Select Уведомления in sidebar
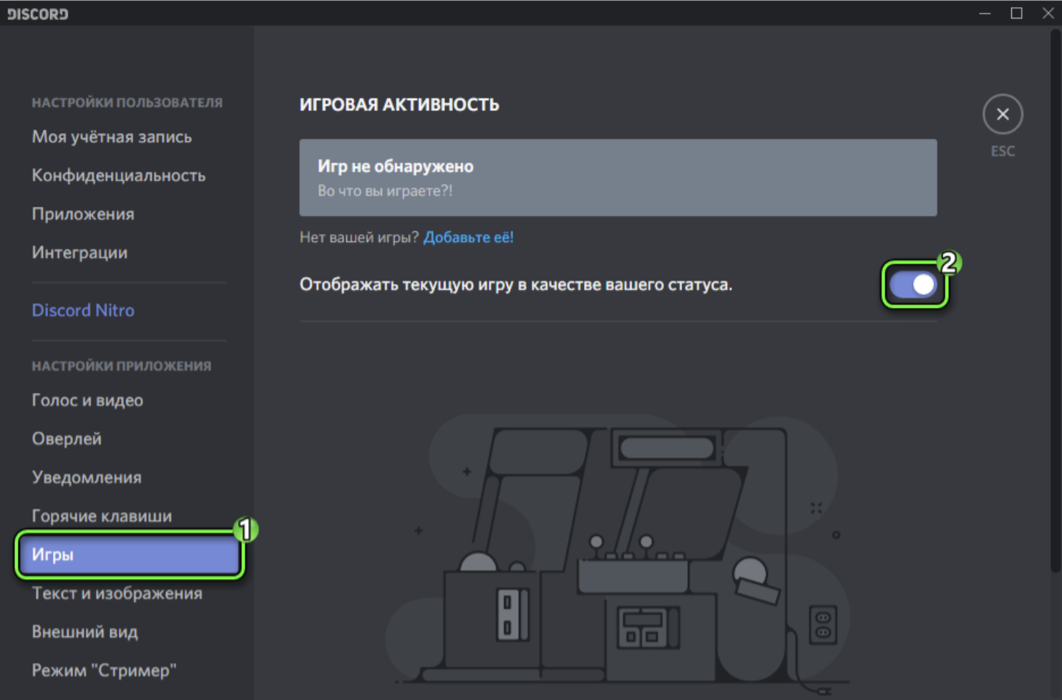Image resolution: width=1062 pixels, height=700 pixels. (87, 477)
